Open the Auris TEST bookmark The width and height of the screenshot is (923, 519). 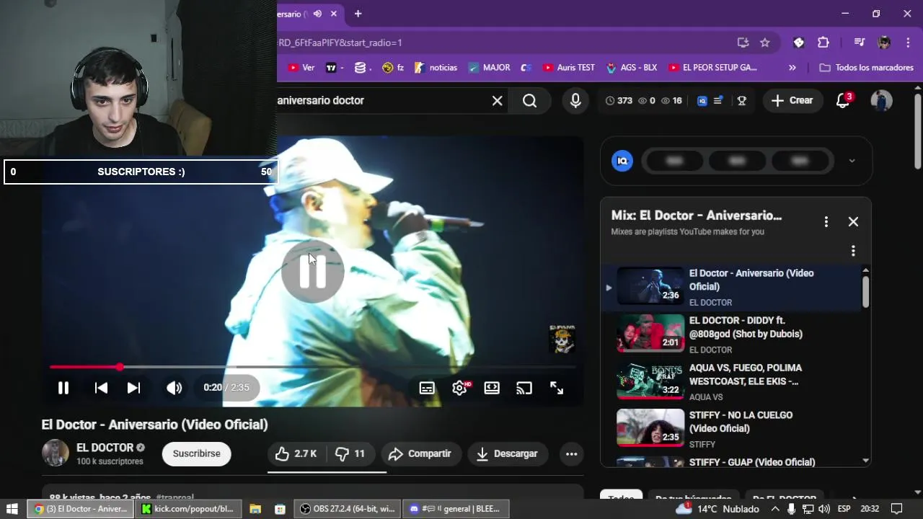(x=568, y=68)
